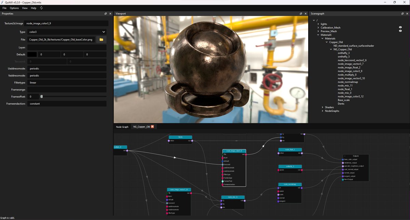Viewport: 410px width, 220px height.
Task: Click value port of Dents node
Action: (x=169, y=141)
